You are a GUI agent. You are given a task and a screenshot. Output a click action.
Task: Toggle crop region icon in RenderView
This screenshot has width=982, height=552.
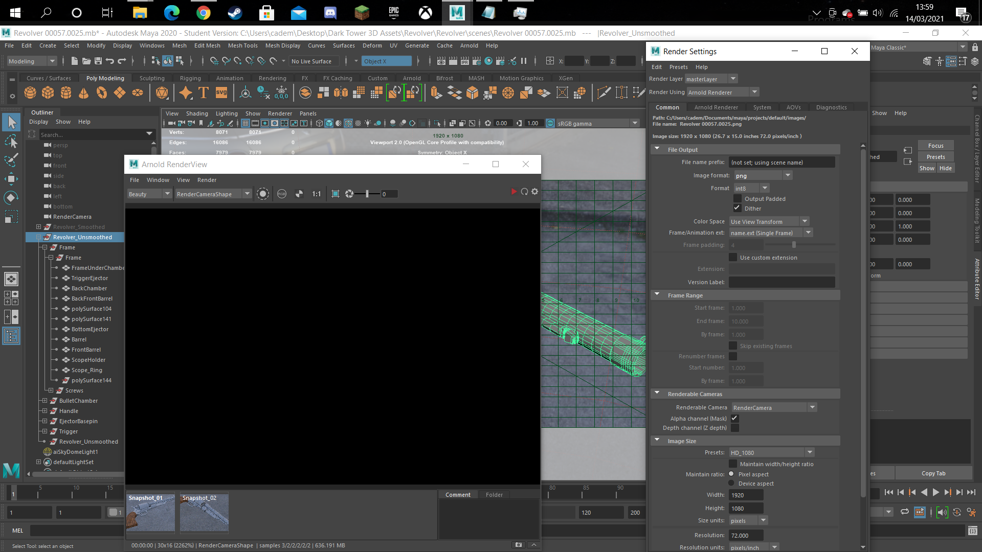[336, 194]
